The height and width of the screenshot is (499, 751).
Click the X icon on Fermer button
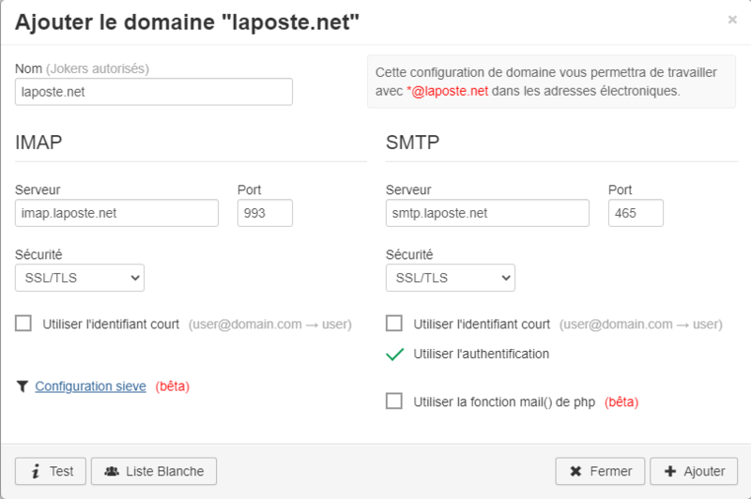[x=575, y=471]
